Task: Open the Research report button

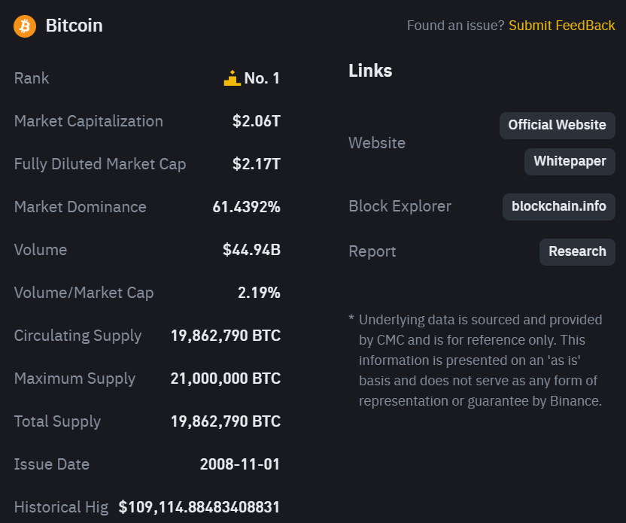Action: tap(577, 251)
